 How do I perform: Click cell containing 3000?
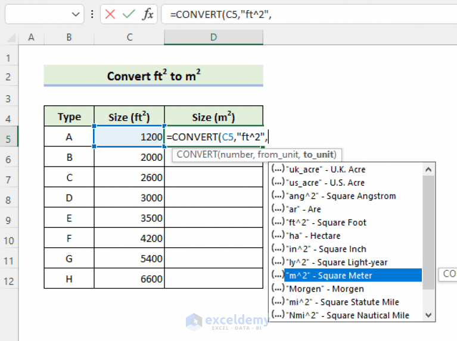(129, 198)
